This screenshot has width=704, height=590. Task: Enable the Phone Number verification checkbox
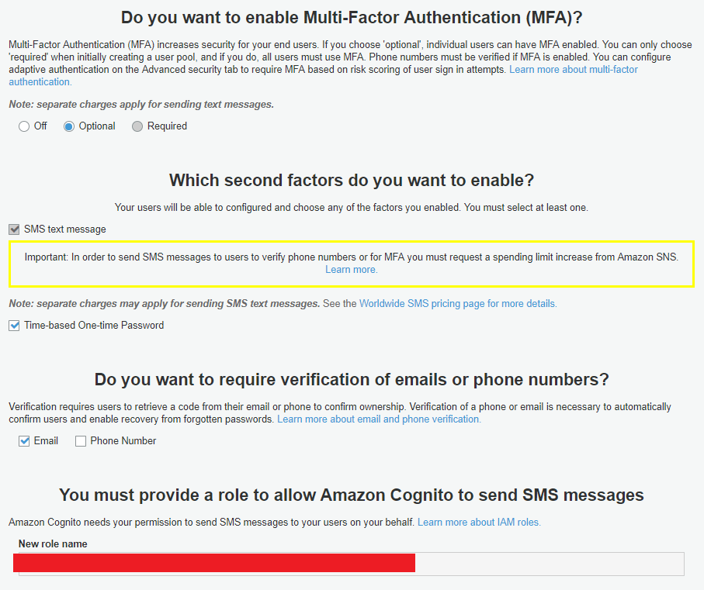tap(81, 440)
